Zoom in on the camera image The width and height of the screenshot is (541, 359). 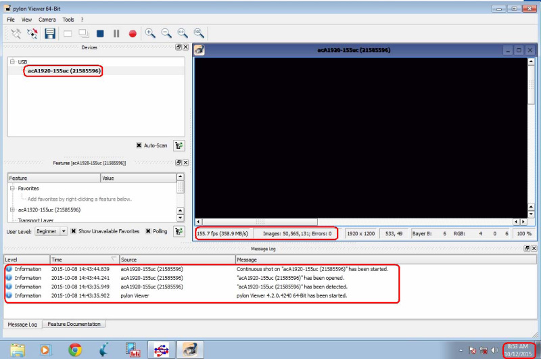pyautogui.click(x=150, y=33)
